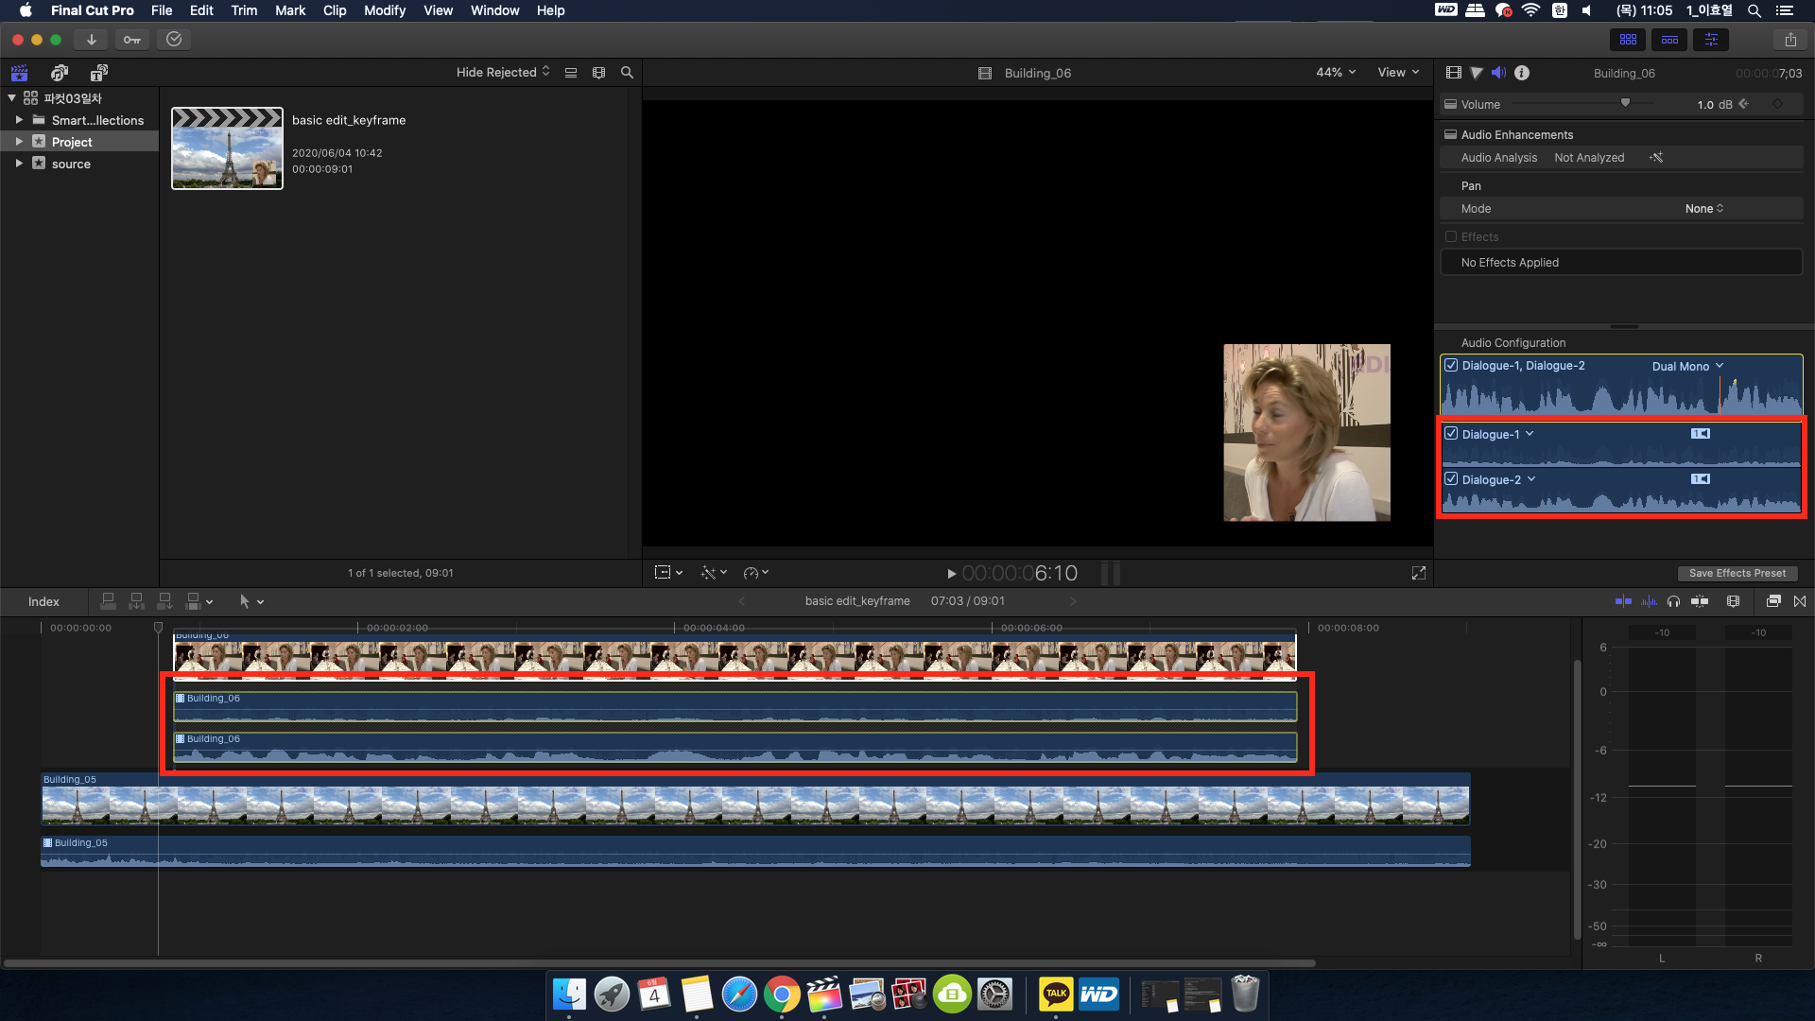Viewport: 1815px width, 1021px height.
Task: Open the Modify menu
Action: pyautogui.click(x=384, y=10)
